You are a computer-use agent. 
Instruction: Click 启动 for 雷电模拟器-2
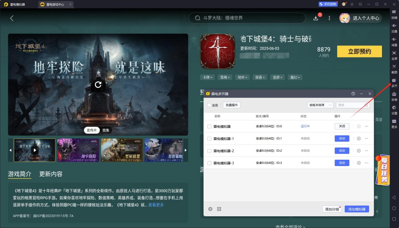(x=342, y=151)
